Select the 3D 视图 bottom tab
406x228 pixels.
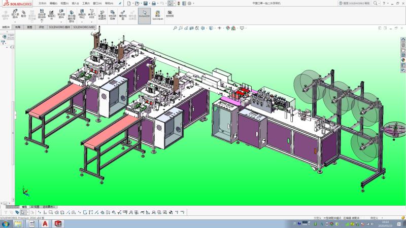35,207
